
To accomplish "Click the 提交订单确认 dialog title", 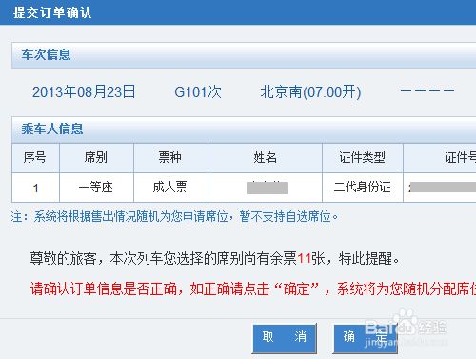I will pos(52,12).
